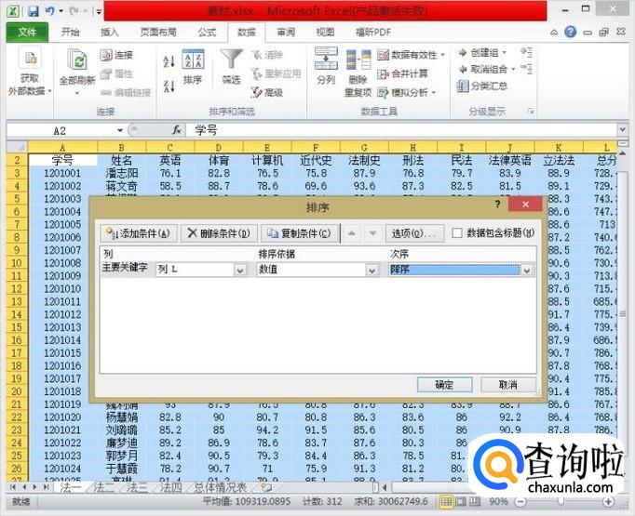The image size is (635, 516).
Task: Select the 总体情况表 sheet tab
Action: [220, 487]
